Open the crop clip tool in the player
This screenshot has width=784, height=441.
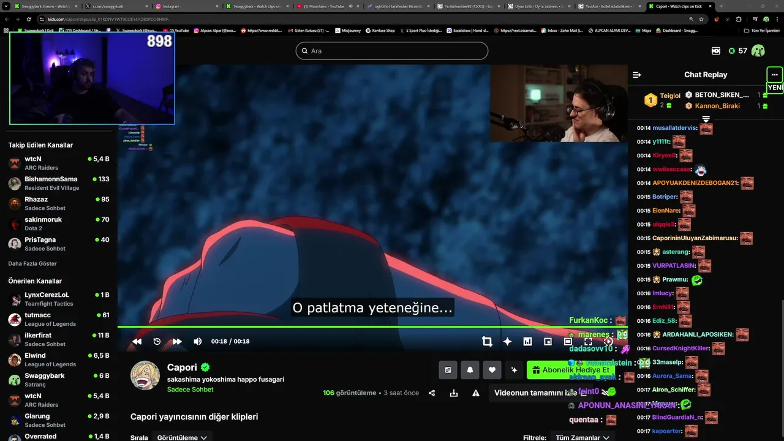[x=487, y=341]
